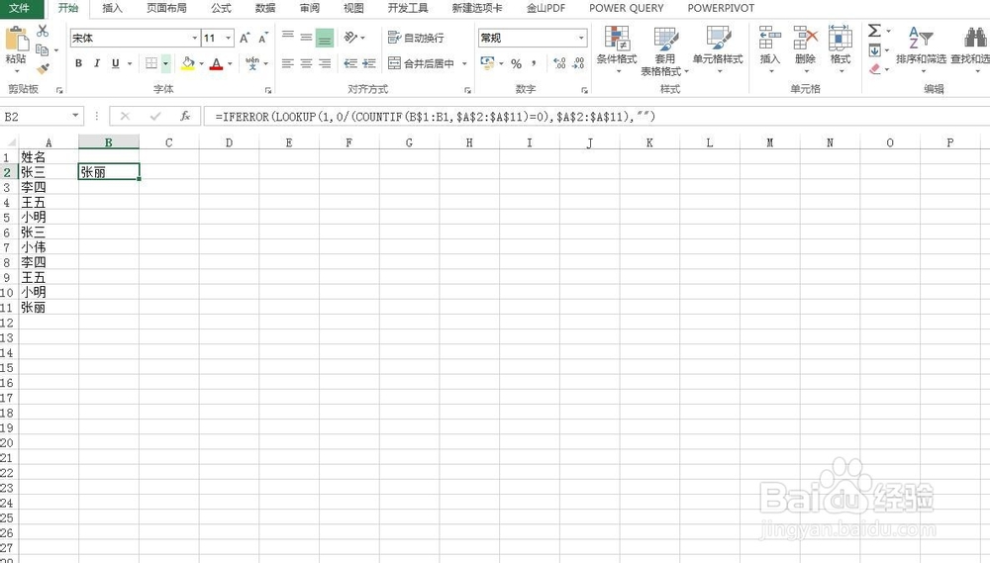Open the 文件 File tab
The height and width of the screenshot is (563, 990).
click(x=19, y=8)
